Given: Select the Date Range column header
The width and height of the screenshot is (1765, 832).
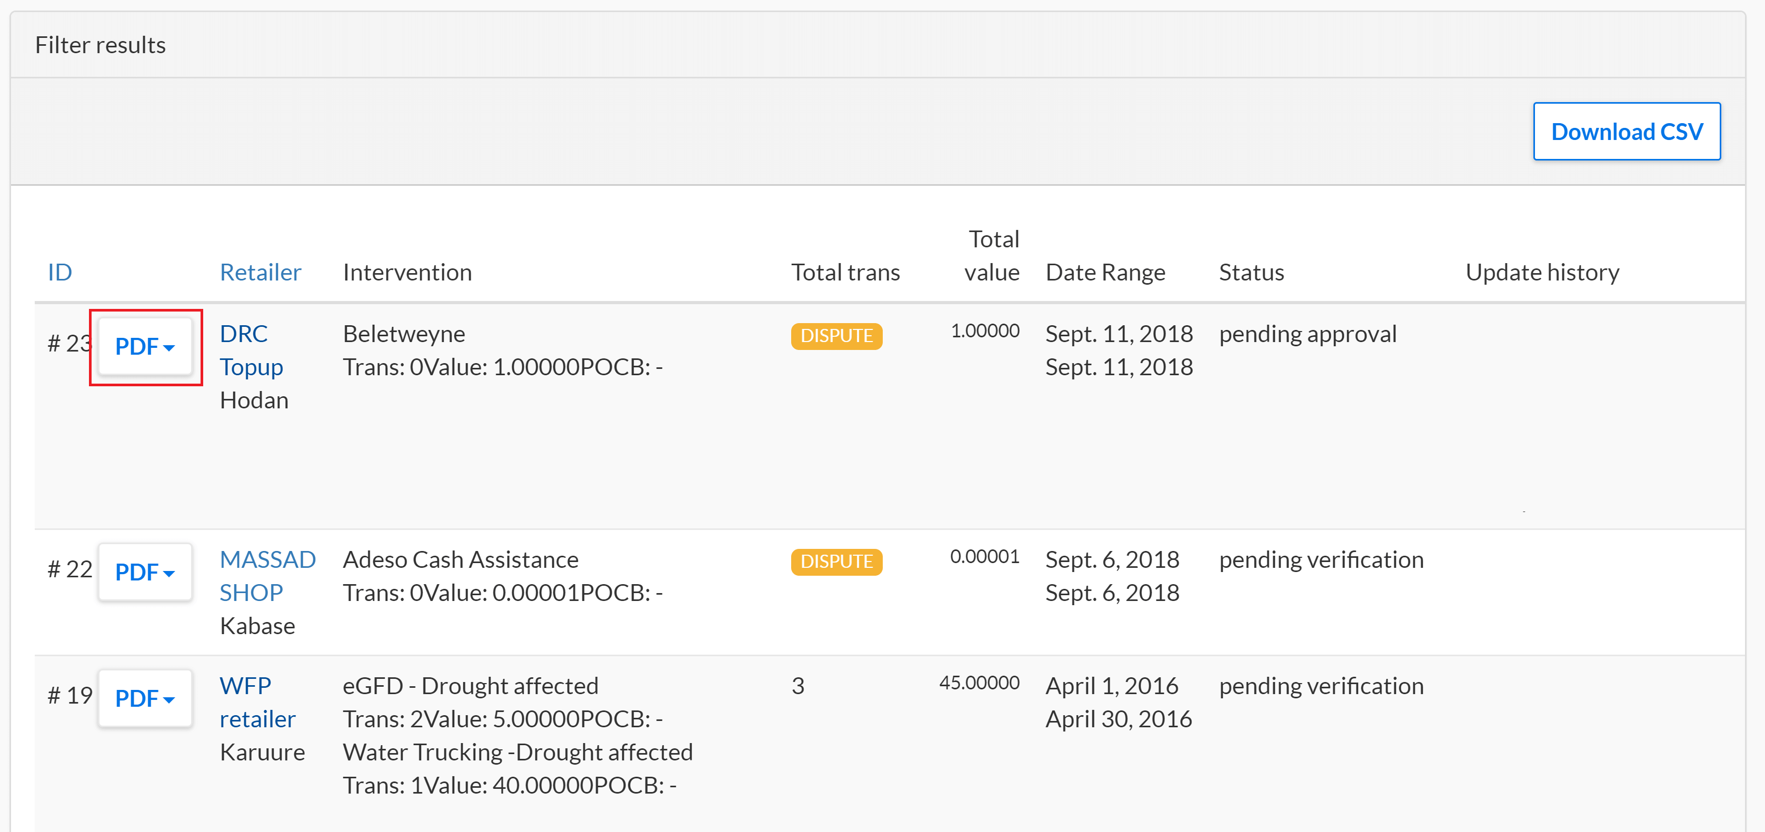Looking at the screenshot, I should coord(1105,273).
